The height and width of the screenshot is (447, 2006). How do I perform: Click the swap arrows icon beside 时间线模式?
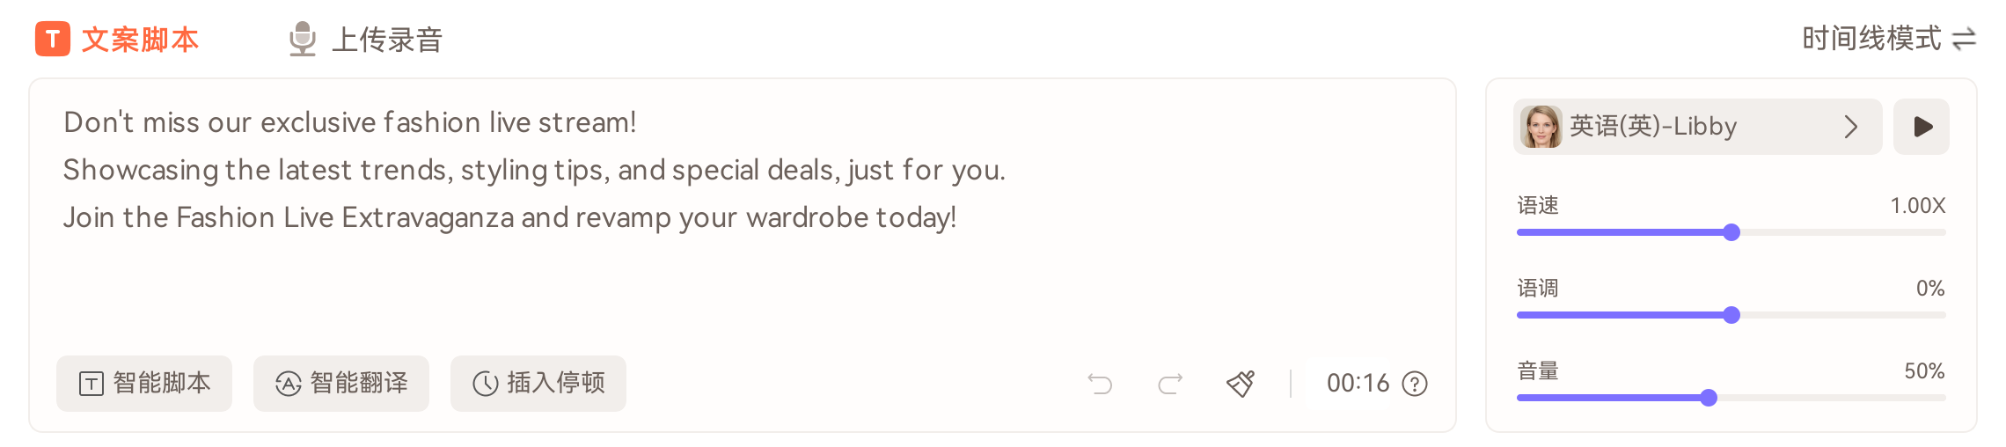[x=1964, y=40]
